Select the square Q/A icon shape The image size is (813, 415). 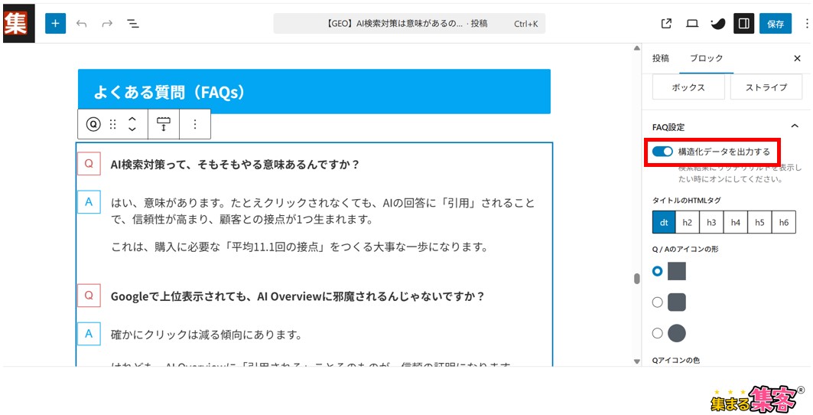[658, 271]
